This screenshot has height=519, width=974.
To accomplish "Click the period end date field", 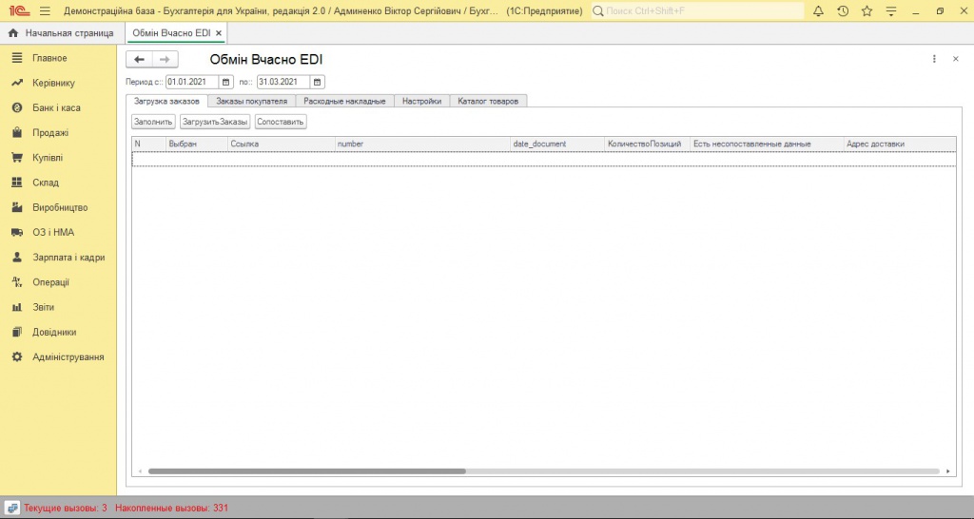I will click(282, 82).
